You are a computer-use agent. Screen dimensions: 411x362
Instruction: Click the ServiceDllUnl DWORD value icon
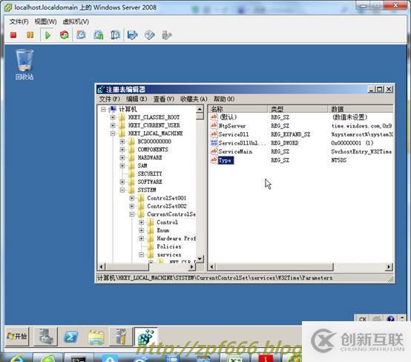(214, 143)
